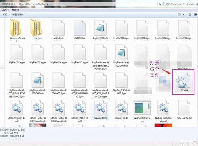This screenshot has height=146, width=198.
Task: Focus the Rise of the Tomb Raider search box
Action: coord(181,4)
